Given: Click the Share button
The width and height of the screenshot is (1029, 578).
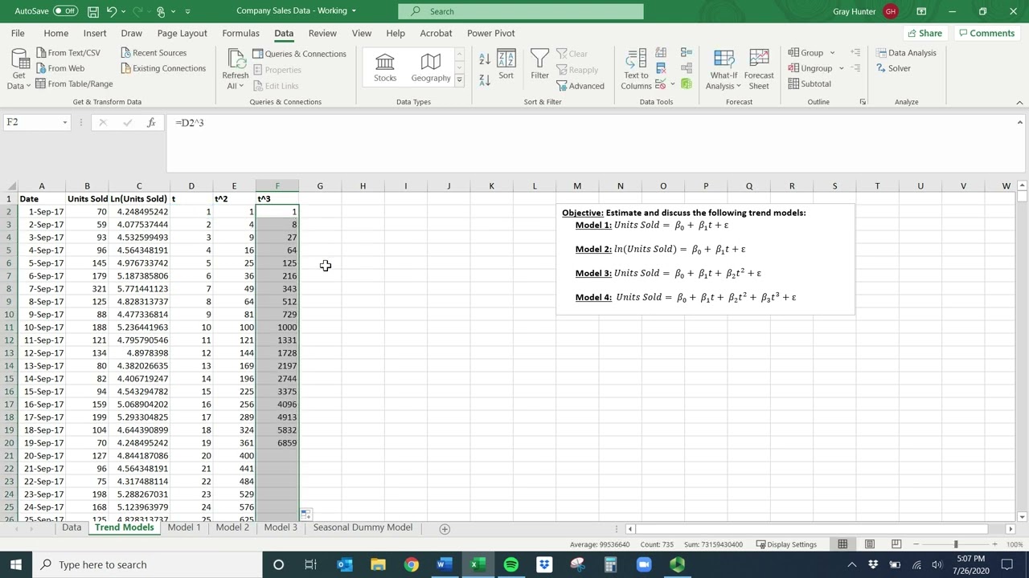Looking at the screenshot, I should [x=924, y=33].
